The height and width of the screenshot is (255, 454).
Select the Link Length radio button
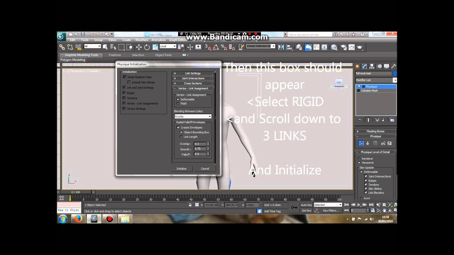[x=181, y=137]
